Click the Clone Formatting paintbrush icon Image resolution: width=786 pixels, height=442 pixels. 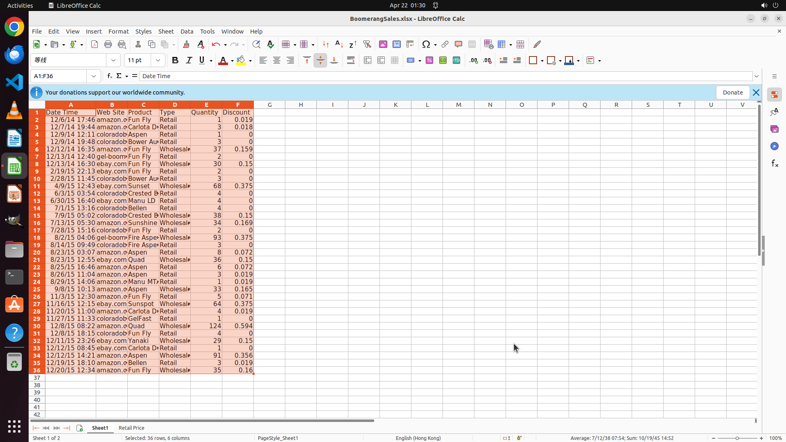(x=186, y=44)
